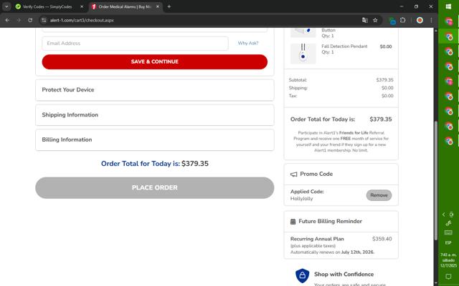Open the Fall Detection Pendant thumbnail
459x286 pixels.
click(x=303, y=54)
